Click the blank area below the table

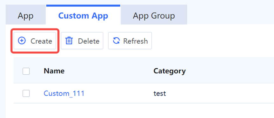pyautogui.click(x=140, y=111)
